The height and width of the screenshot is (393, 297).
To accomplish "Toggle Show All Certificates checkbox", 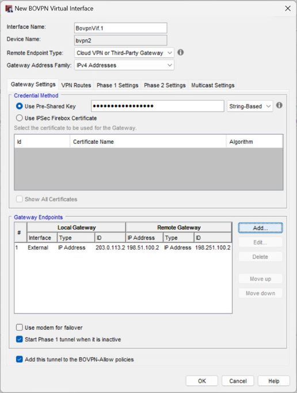I will point(20,199).
